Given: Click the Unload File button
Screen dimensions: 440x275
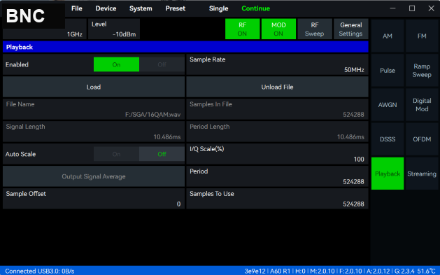Looking at the screenshot, I should click(x=277, y=87).
